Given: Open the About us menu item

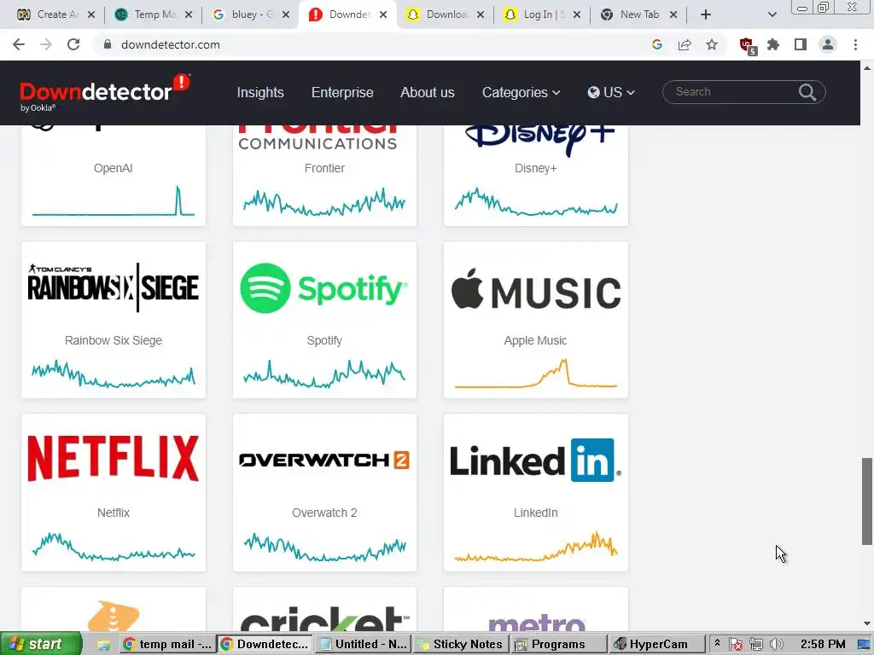Looking at the screenshot, I should (428, 92).
